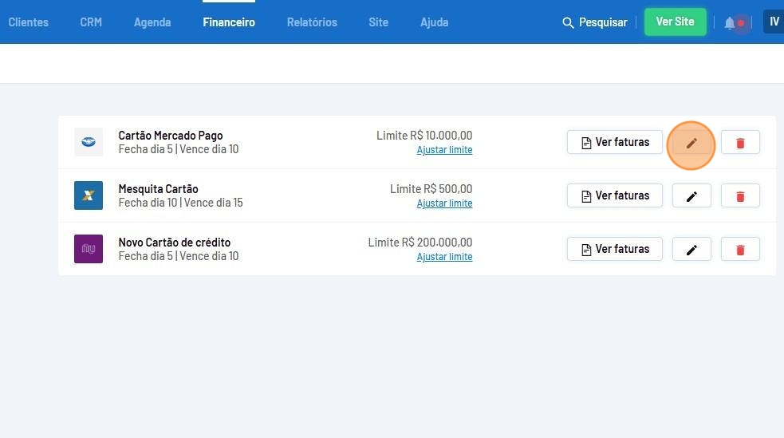Viewport: 784px width, 438px height.
Task: Click the Pesquisar magnifier search
Action: (595, 22)
